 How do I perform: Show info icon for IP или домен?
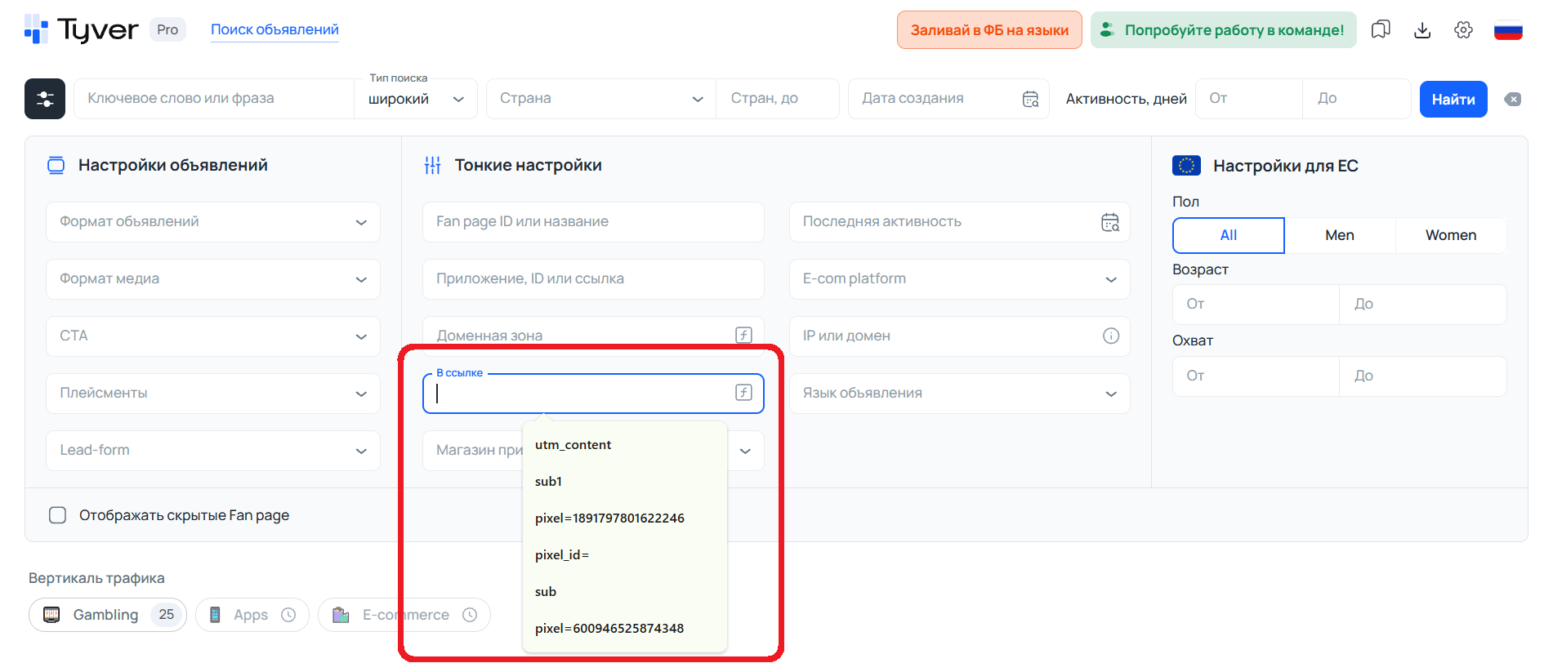(x=1111, y=336)
